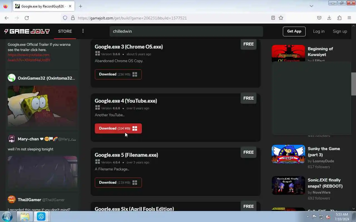
Task: Open the File Explorer taskbar icon
Action: [x=25, y=216]
